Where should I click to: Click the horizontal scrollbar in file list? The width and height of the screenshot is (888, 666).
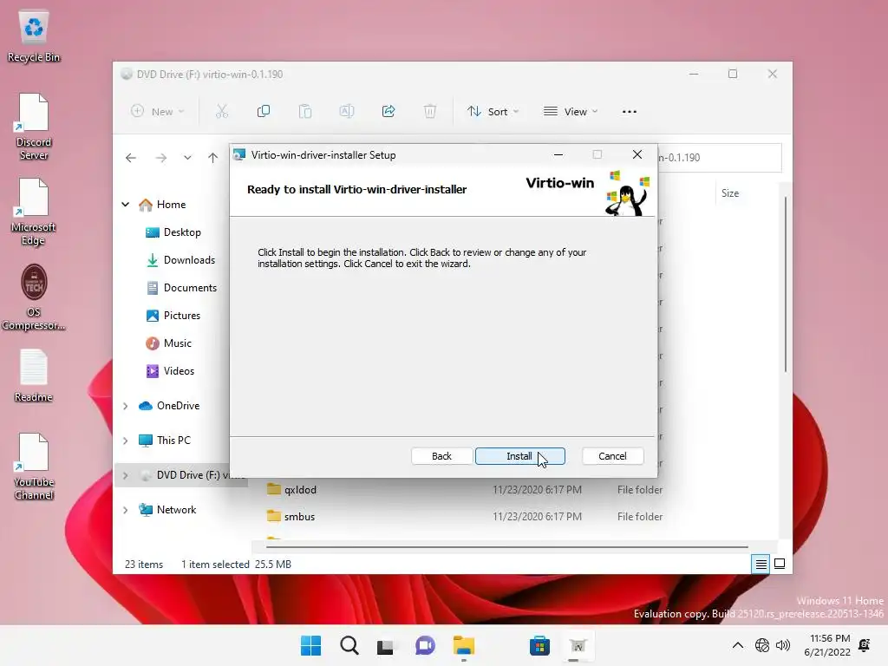(x=506, y=547)
